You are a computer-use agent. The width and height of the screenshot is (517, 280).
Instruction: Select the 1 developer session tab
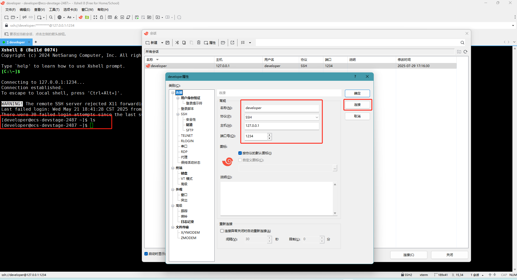pyautogui.click(x=16, y=42)
